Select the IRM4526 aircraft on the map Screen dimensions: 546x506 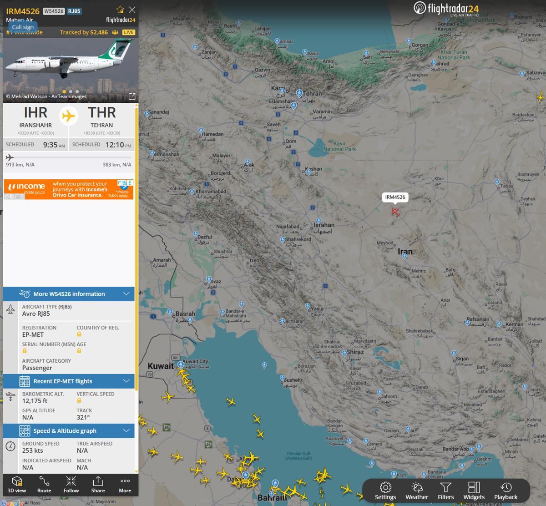[x=395, y=212]
